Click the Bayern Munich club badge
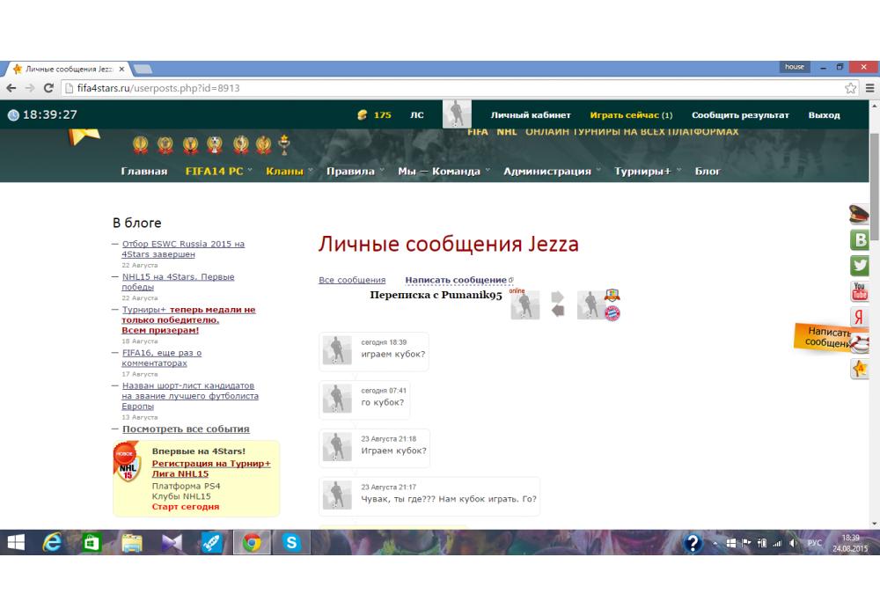This screenshot has height=616, width=880. 612,312
